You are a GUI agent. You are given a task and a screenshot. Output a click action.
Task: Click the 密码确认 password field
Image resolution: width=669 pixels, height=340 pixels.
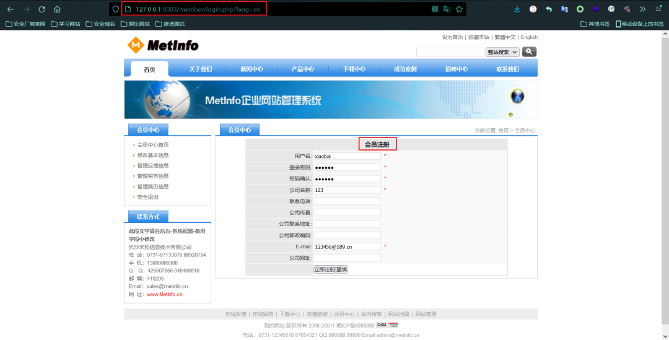(x=348, y=179)
